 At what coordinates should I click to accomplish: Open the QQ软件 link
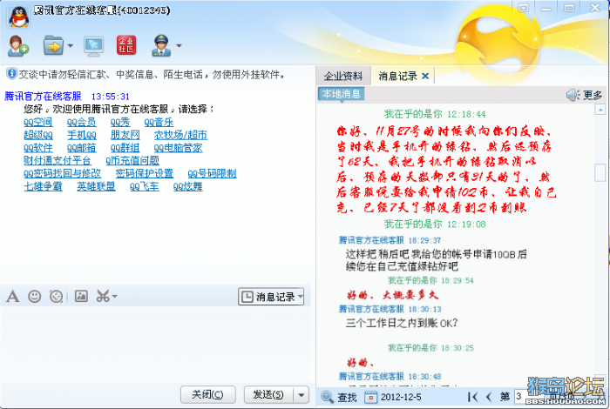point(37,148)
